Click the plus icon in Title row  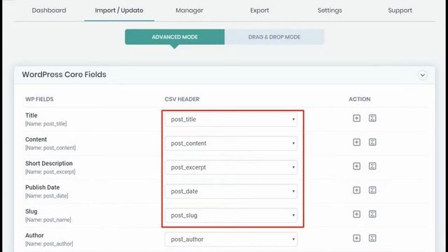tap(356, 118)
